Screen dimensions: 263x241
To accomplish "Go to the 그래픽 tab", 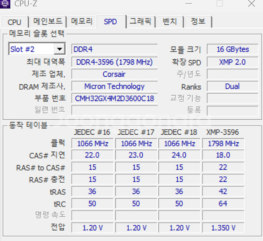I will tap(140, 22).
